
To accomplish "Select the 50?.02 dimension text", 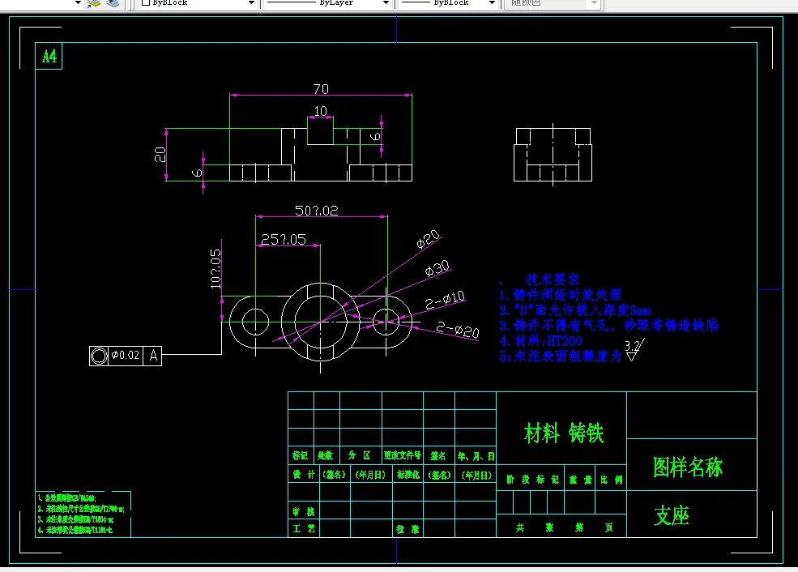I will pos(317,211).
